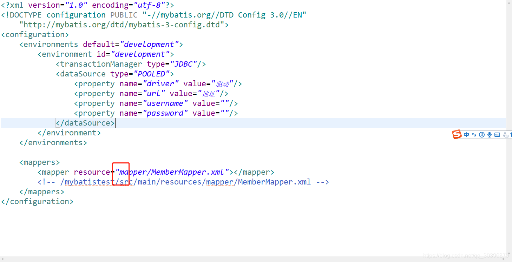This screenshot has width=512, height=262.
Task: Click the environments default="development" line
Action: click(x=101, y=45)
